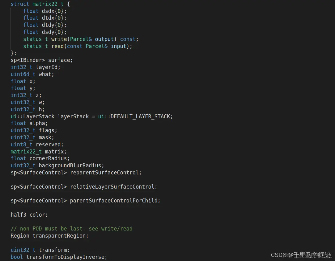The width and height of the screenshot is (335, 261).
Task: Click the reserved variable
Action: pos(48,145)
